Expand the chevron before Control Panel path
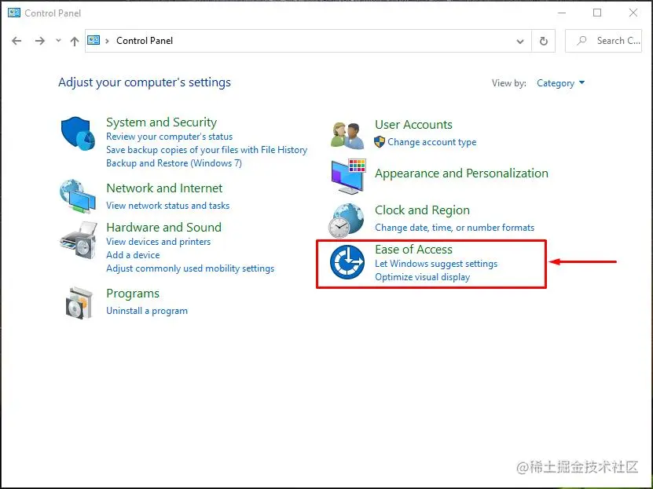This screenshot has width=653, height=489. (108, 41)
